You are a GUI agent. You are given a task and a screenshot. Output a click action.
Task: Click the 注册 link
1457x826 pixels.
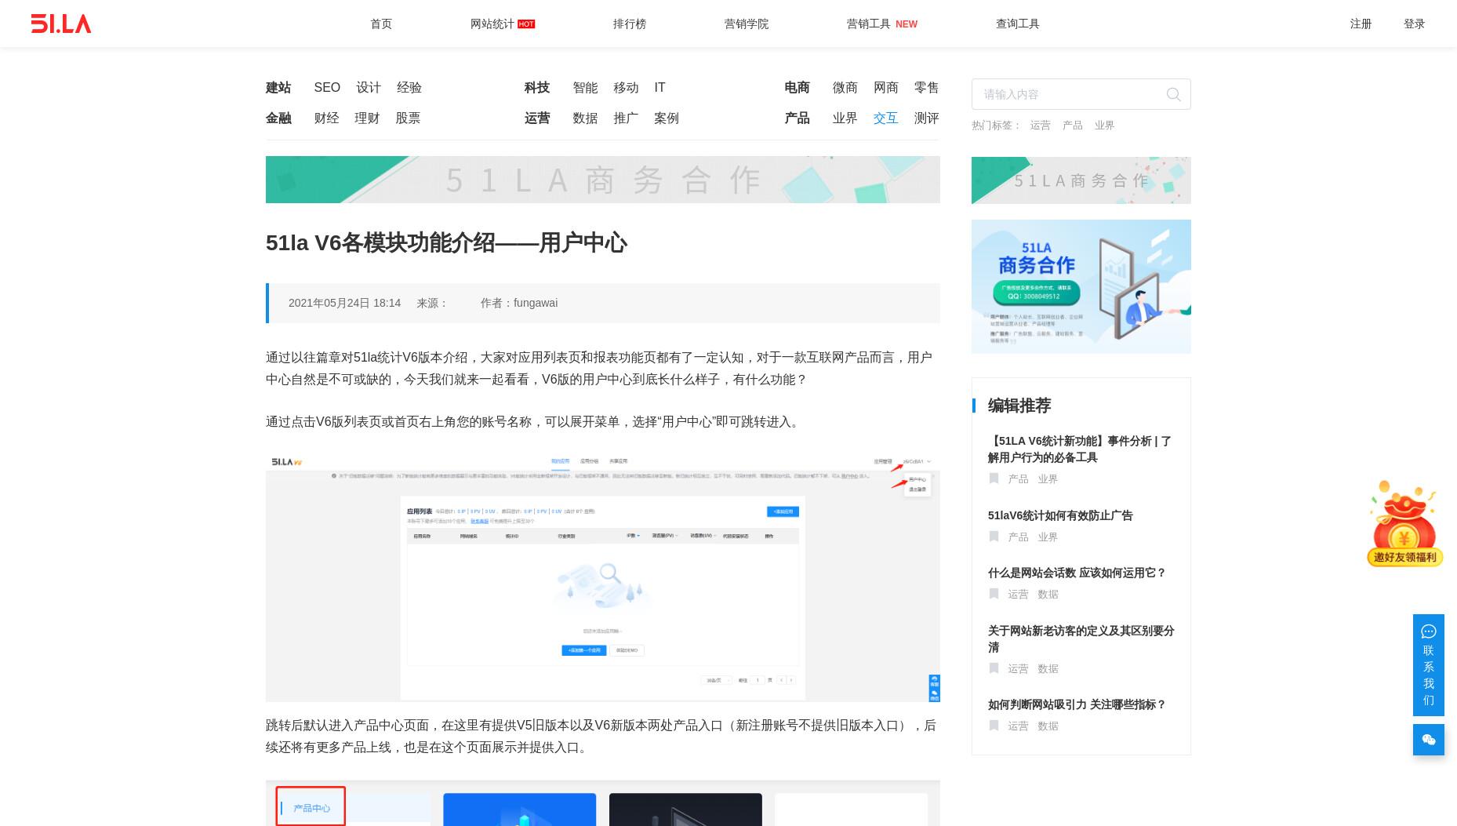coord(1361,24)
